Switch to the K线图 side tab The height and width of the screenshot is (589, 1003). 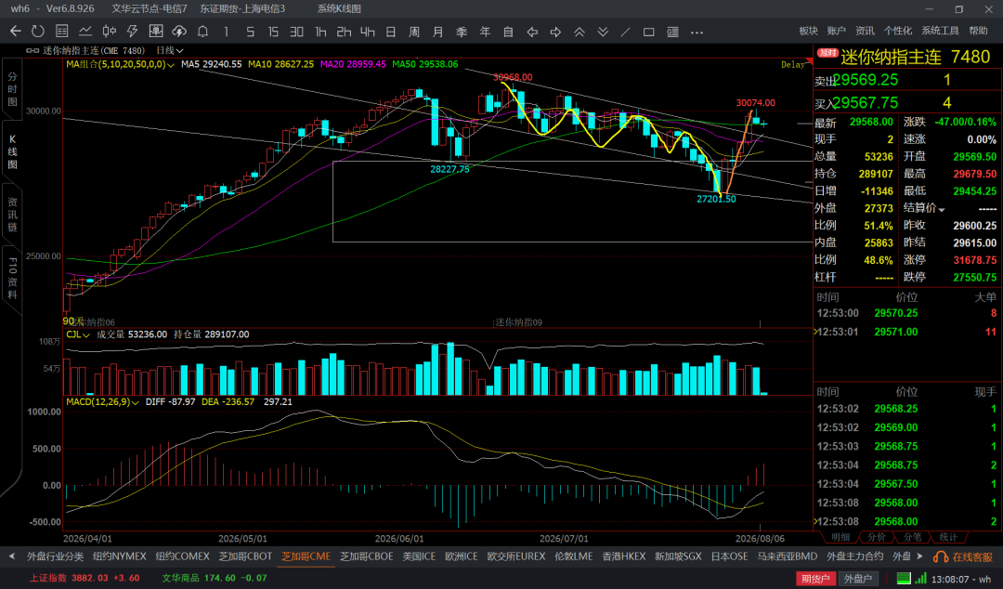point(12,151)
